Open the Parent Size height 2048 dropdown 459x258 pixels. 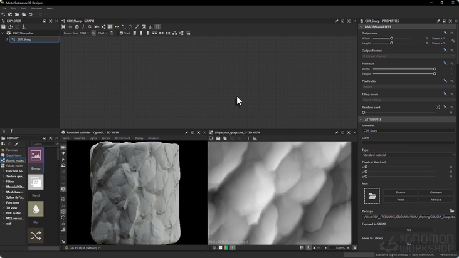[102, 33]
